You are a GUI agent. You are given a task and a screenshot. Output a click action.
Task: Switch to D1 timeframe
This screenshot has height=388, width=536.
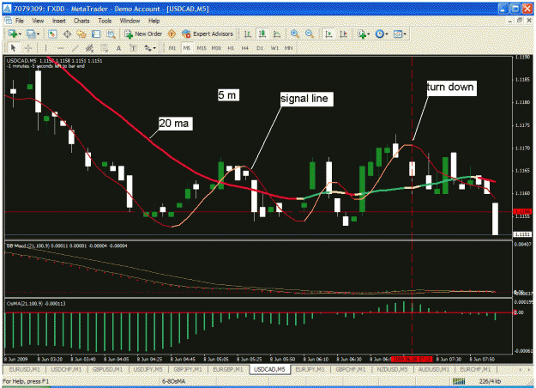point(260,48)
